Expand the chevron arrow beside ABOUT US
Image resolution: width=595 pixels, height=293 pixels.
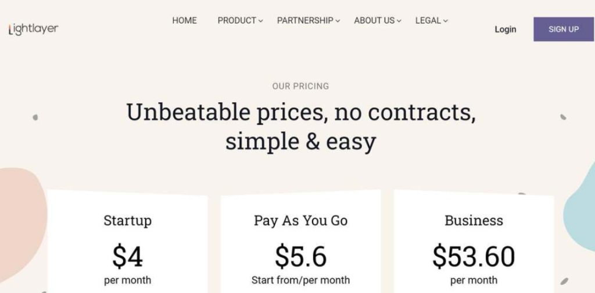click(399, 21)
